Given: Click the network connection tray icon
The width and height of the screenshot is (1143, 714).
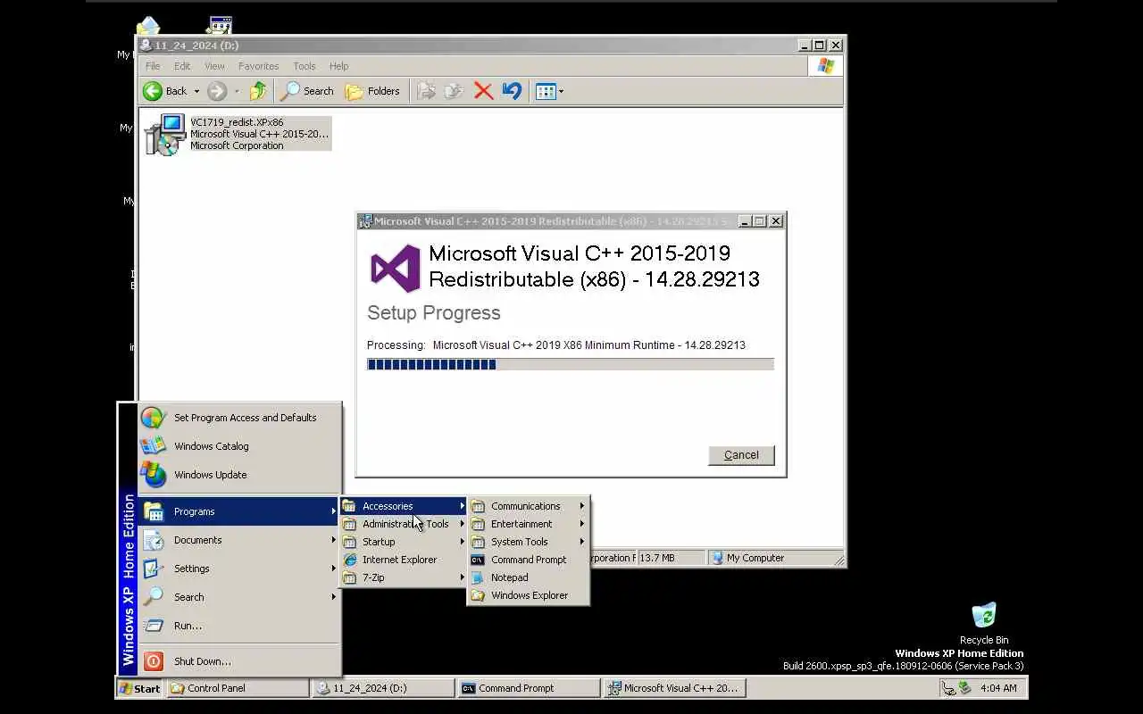Looking at the screenshot, I should click(949, 688).
